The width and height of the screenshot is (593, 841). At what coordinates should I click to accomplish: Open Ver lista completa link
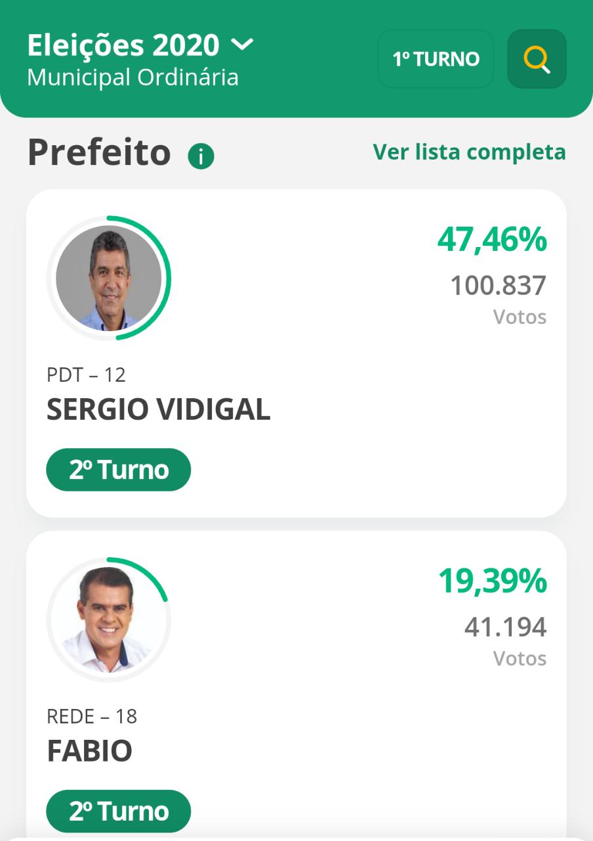[x=469, y=152]
